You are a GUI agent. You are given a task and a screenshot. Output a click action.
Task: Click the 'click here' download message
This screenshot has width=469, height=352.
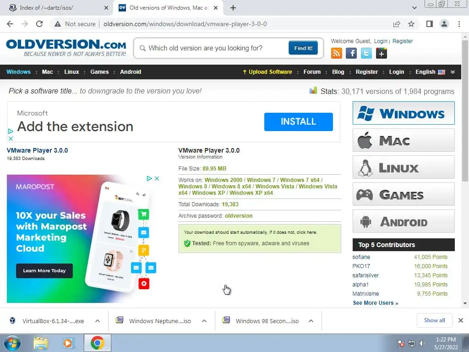306,232
